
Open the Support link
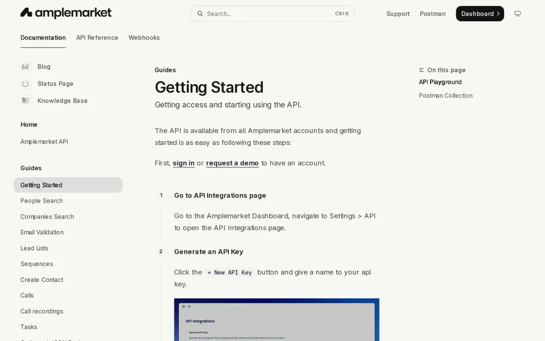coord(398,13)
